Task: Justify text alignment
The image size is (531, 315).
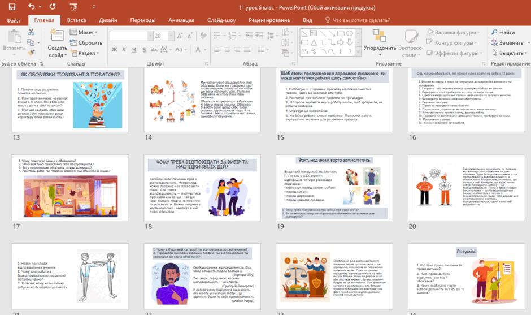Action: pos(247,50)
